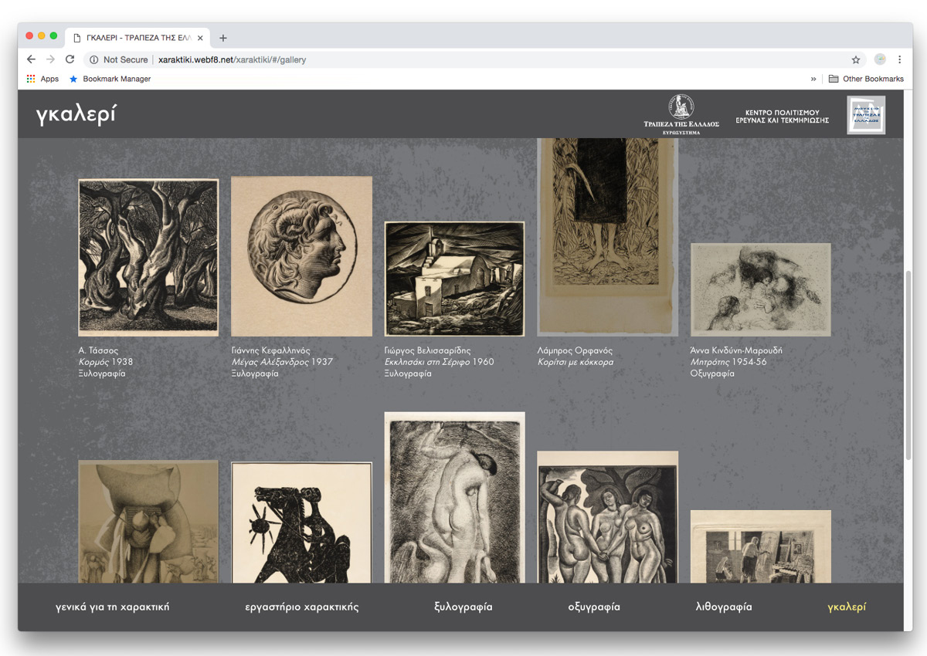Open the ξυλογραφία section
This screenshot has width=927, height=656.
(463, 607)
